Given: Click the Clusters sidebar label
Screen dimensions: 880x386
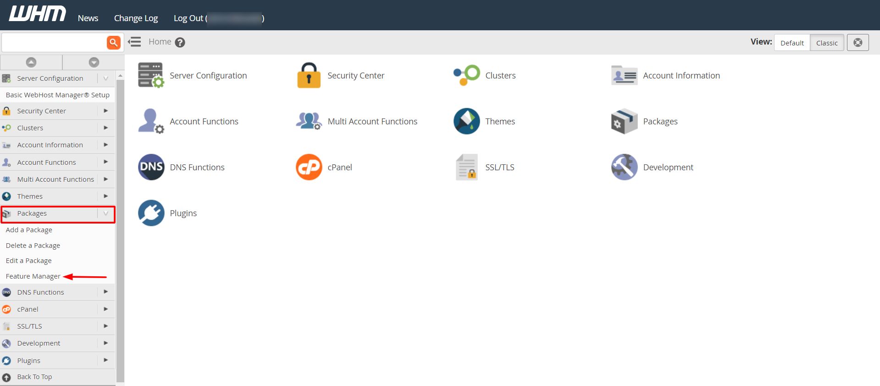Looking at the screenshot, I should (x=30, y=128).
